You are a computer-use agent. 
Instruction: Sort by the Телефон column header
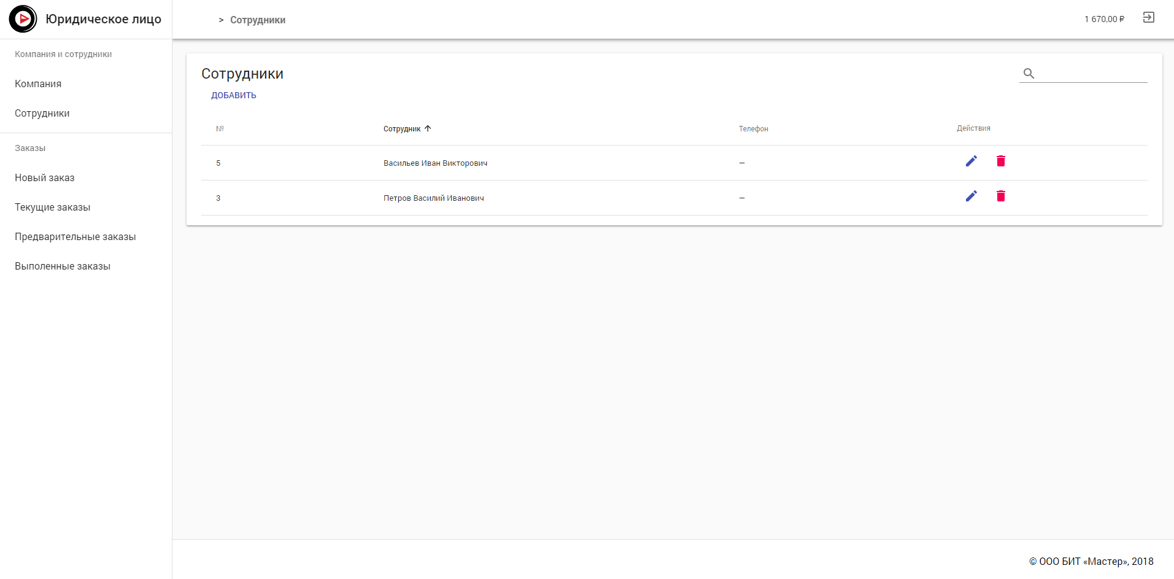pos(753,129)
